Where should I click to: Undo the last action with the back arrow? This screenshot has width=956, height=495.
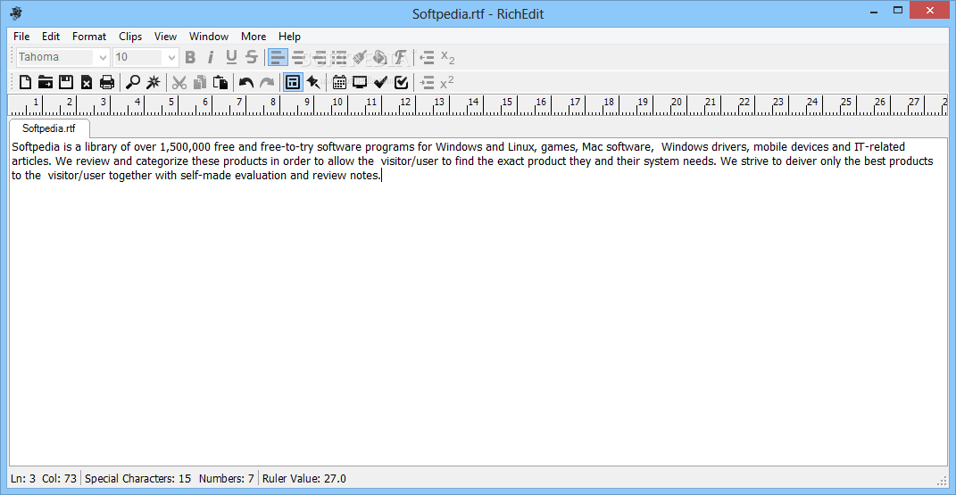(x=246, y=82)
